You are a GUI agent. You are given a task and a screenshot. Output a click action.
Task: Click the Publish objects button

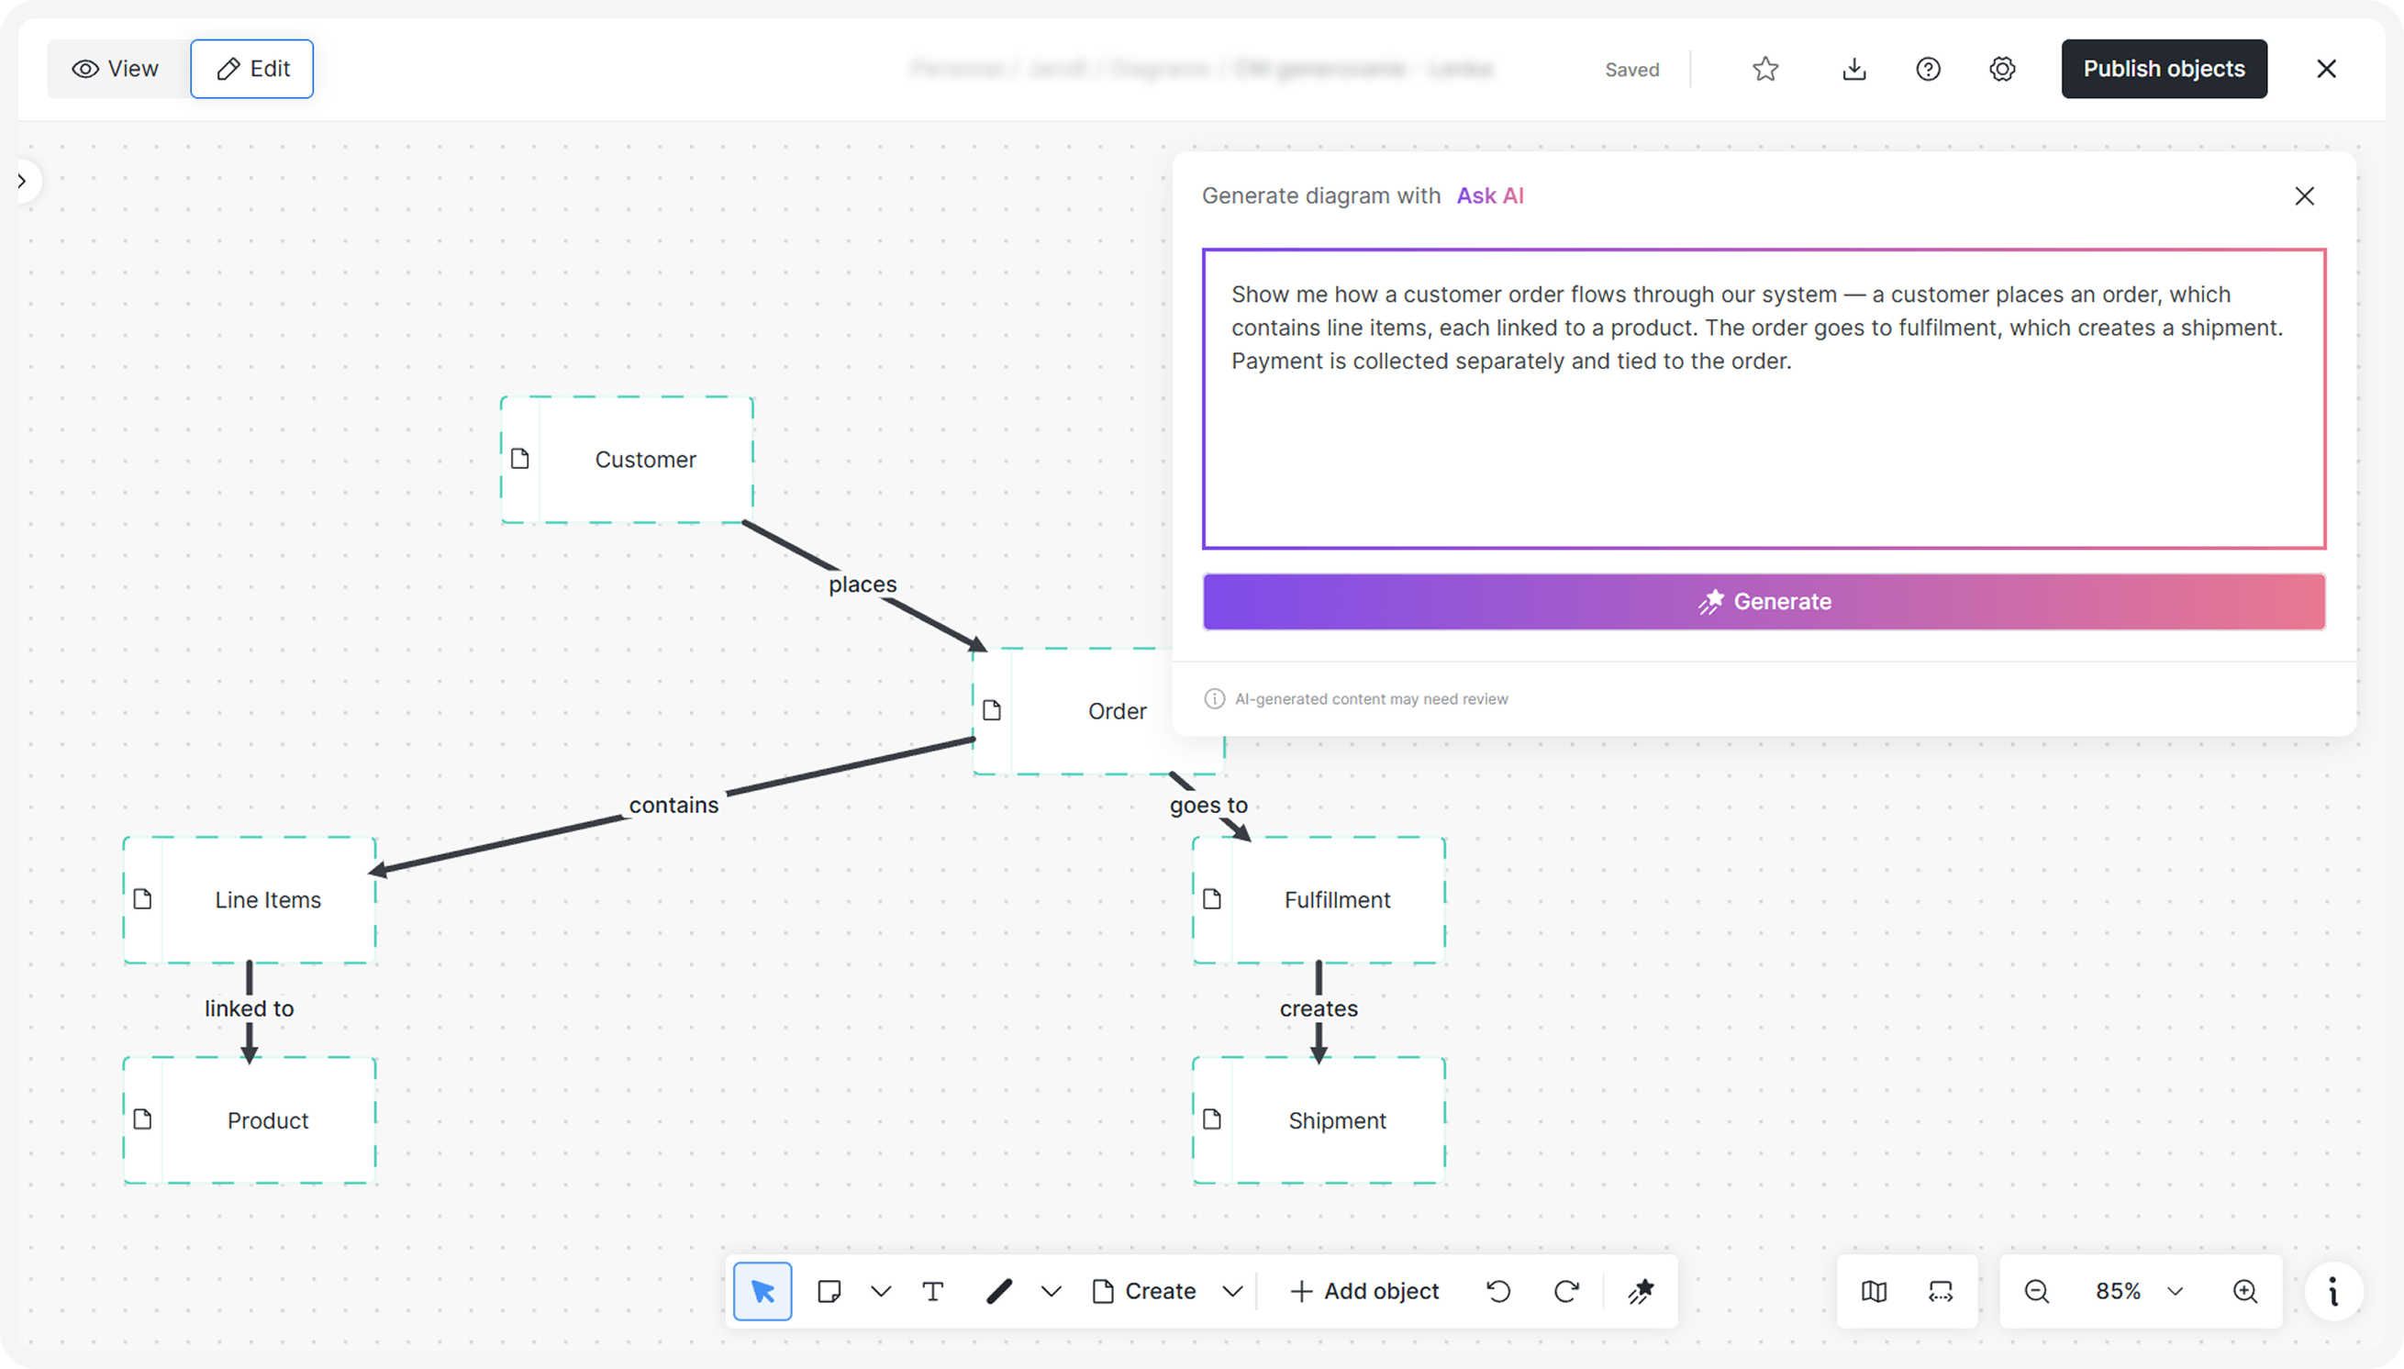[x=2165, y=69]
